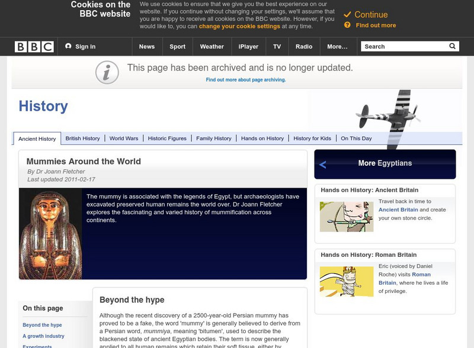This screenshot has height=348, width=474.
Task: Click Mummies Around the World title
Action: click(84, 162)
